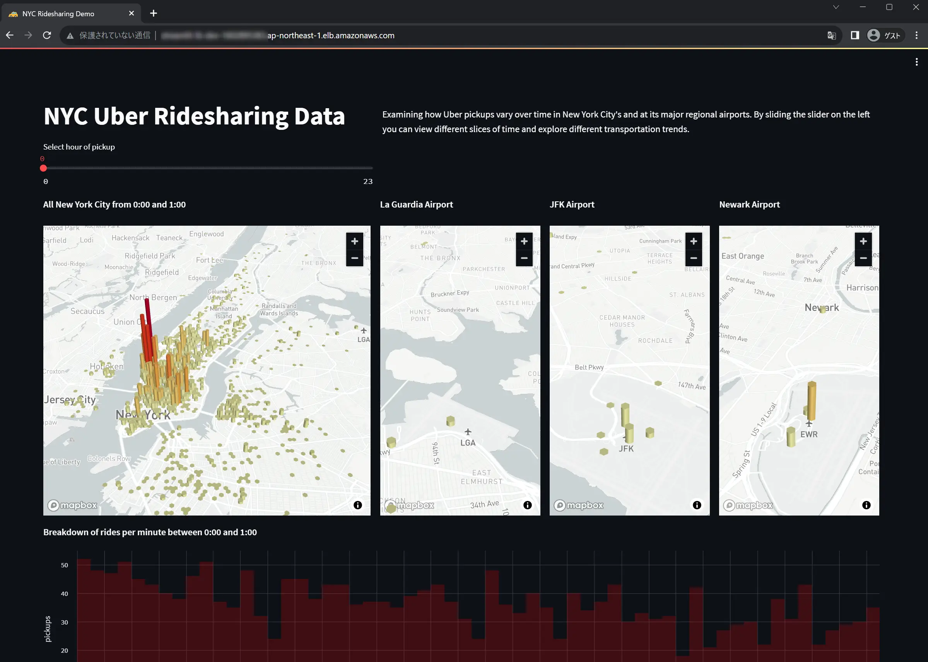Open attribution info on the Newark Airport map

[866, 505]
